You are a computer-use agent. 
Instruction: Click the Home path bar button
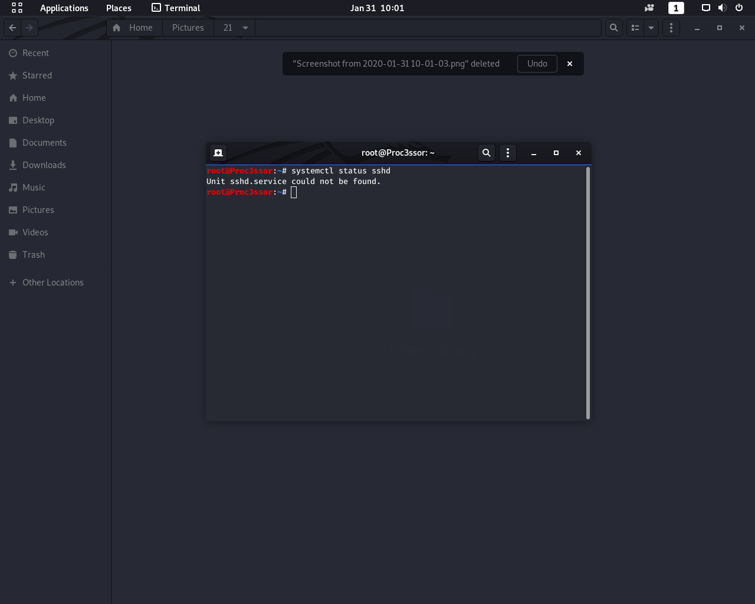click(x=134, y=28)
